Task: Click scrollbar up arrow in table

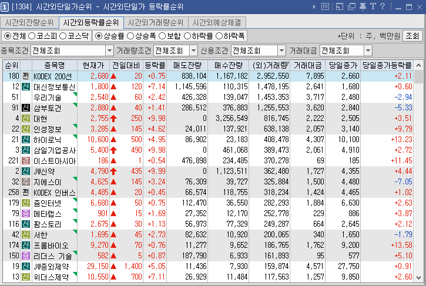Action: tap(419, 65)
